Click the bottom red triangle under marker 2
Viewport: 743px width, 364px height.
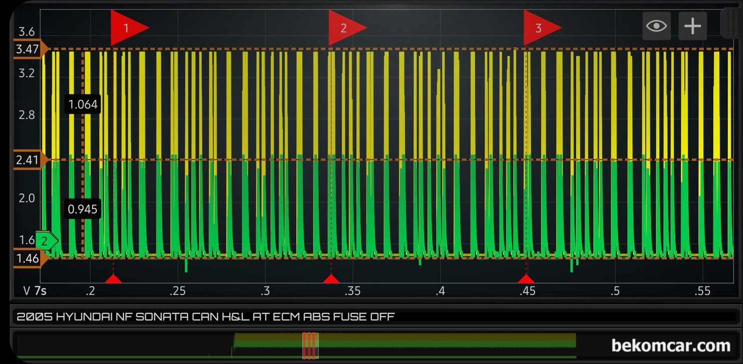(x=331, y=278)
